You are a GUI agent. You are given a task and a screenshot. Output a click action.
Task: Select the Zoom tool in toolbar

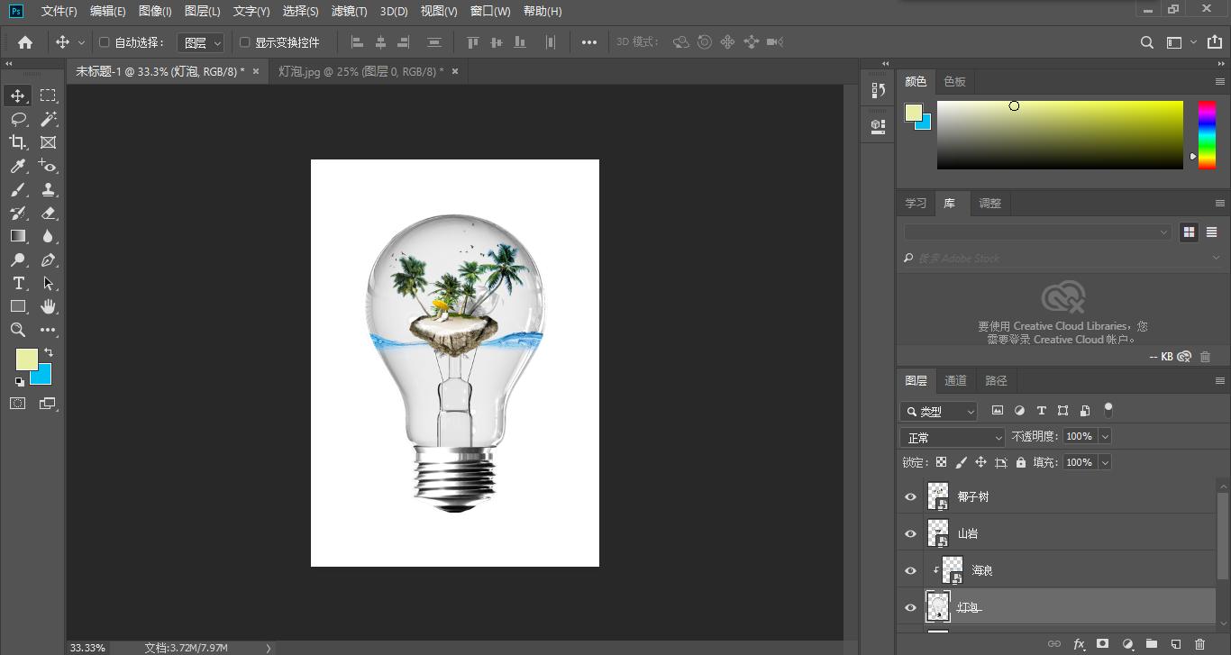pyautogui.click(x=18, y=330)
